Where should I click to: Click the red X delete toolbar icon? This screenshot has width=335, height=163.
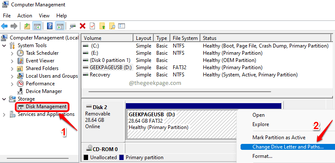click(83, 26)
